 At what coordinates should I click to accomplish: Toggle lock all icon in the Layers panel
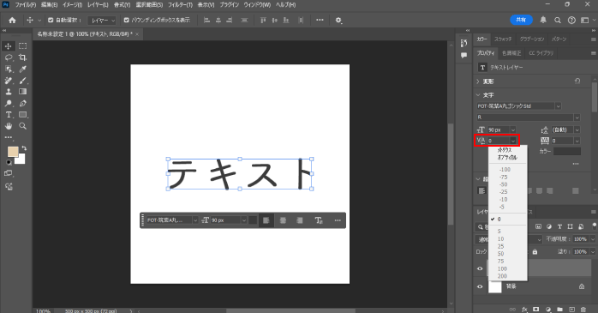535,252
